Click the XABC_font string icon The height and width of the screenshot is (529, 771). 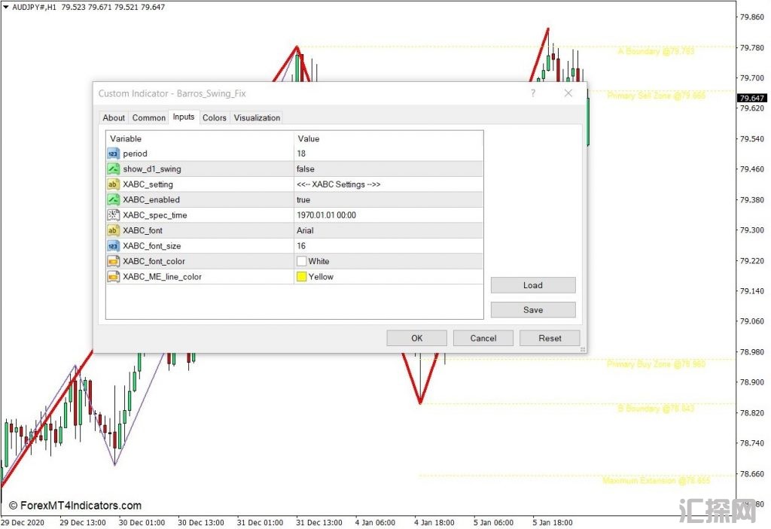tap(113, 230)
